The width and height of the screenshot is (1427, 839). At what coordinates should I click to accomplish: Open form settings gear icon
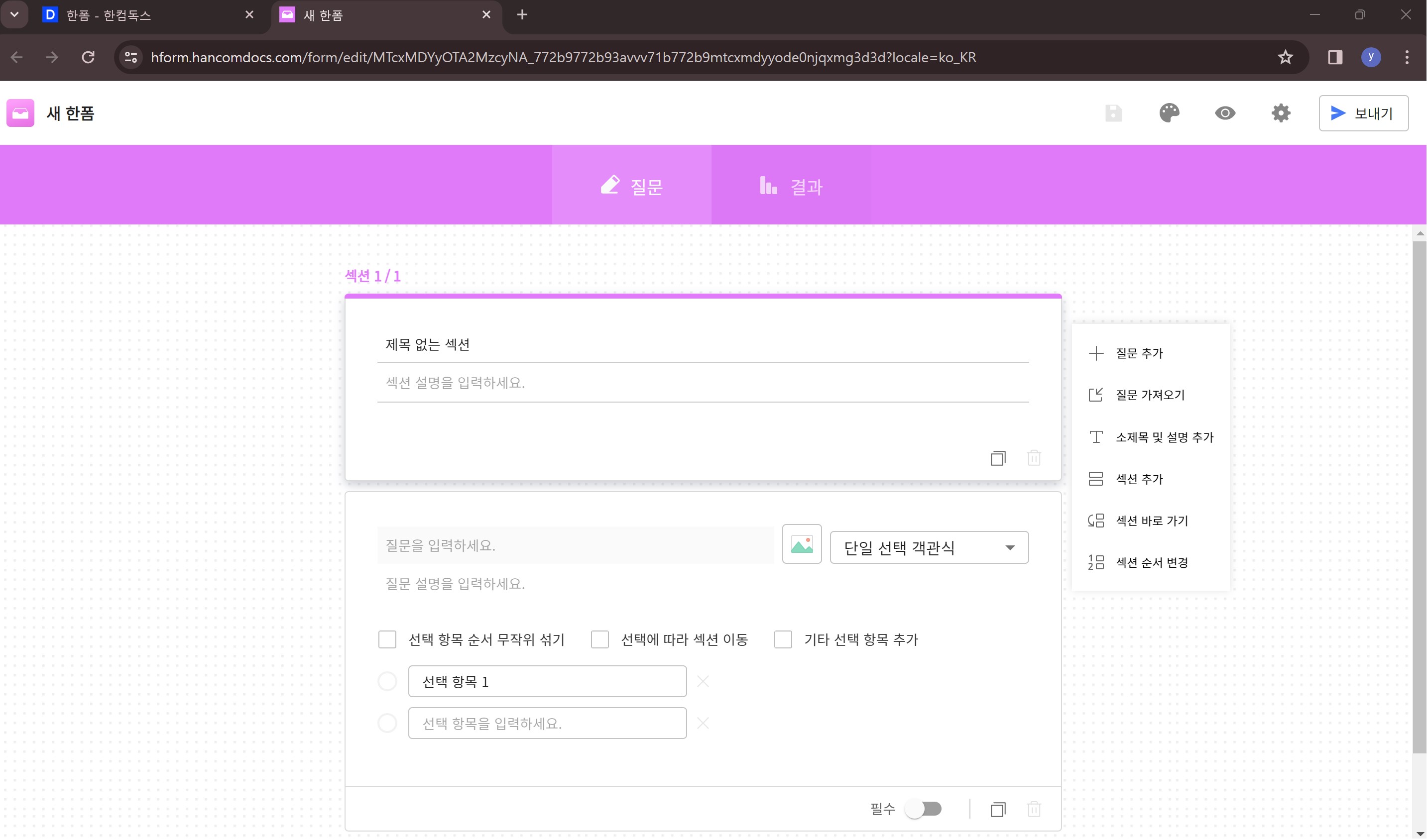pyautogui.click(x=1280, y=113)
